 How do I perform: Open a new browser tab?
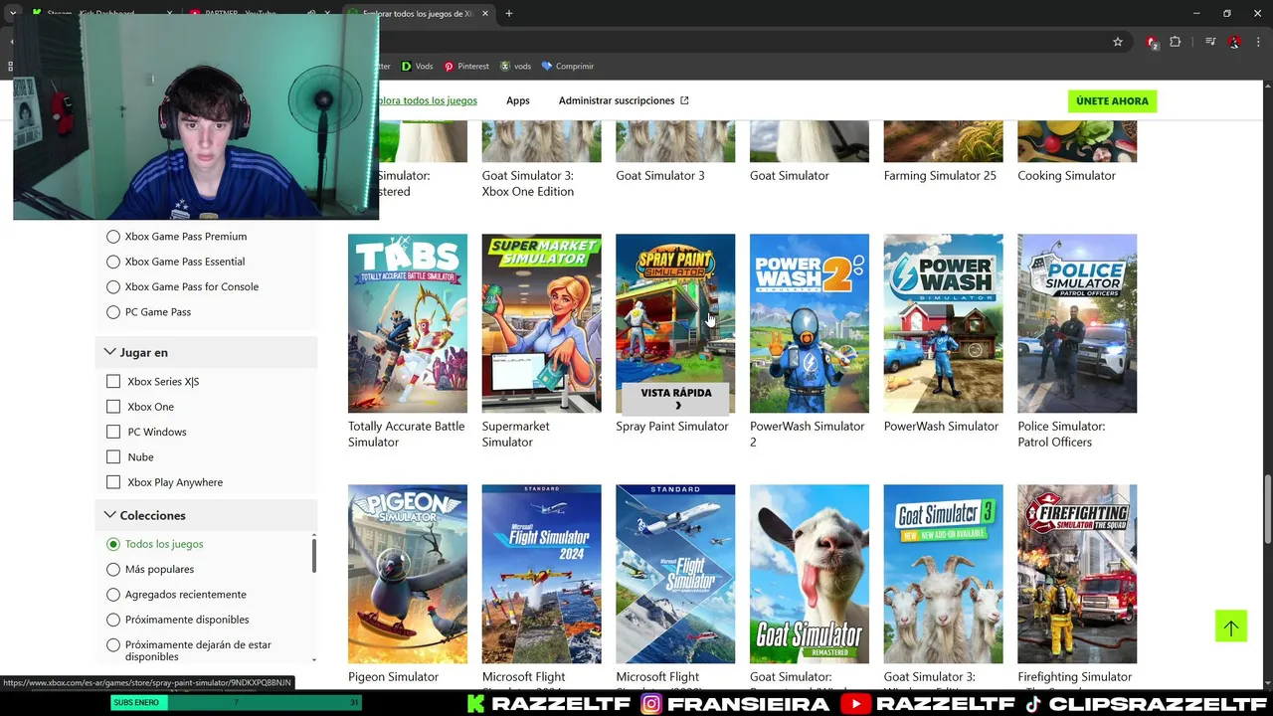click(x=509, y=14)
